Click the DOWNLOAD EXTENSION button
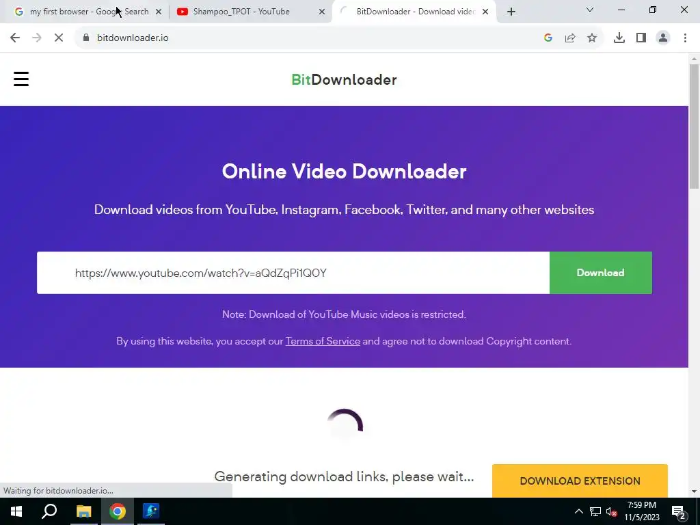The image size is (700, 525). coord(580,481)
